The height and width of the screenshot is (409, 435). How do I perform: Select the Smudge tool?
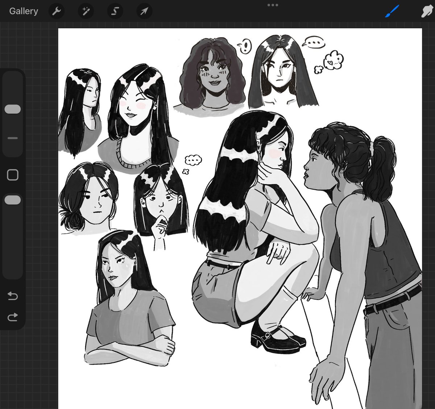(427, 12)
